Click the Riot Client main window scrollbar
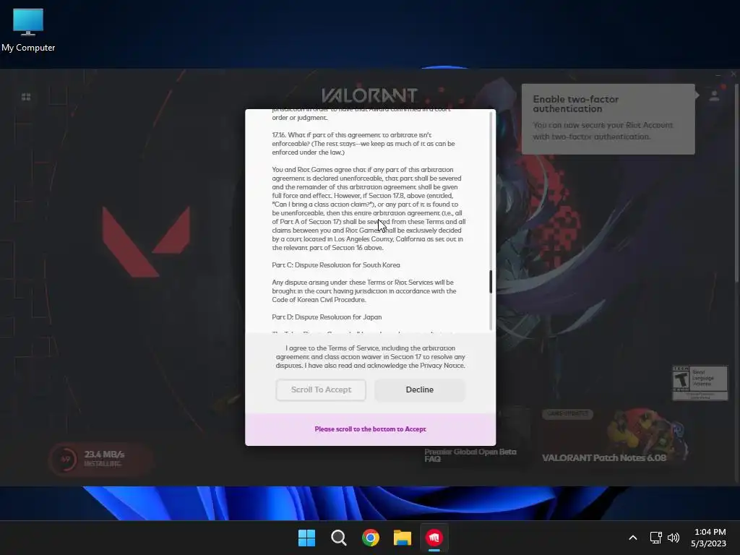Viewport: 740px width, 555px height. click(x=736, y=184)
